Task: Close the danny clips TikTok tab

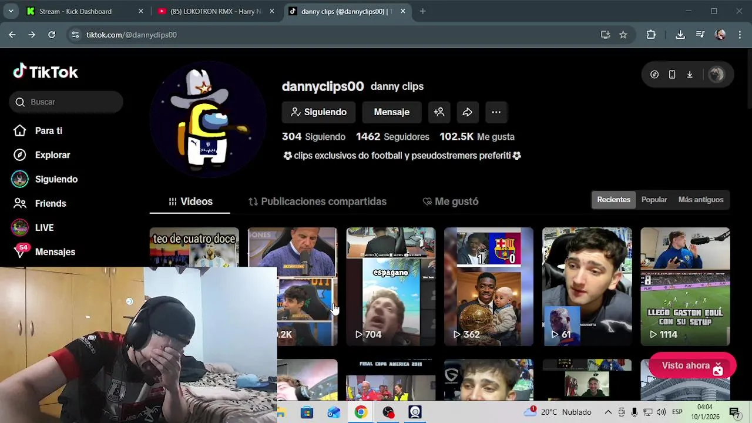Action: (402, 11)
